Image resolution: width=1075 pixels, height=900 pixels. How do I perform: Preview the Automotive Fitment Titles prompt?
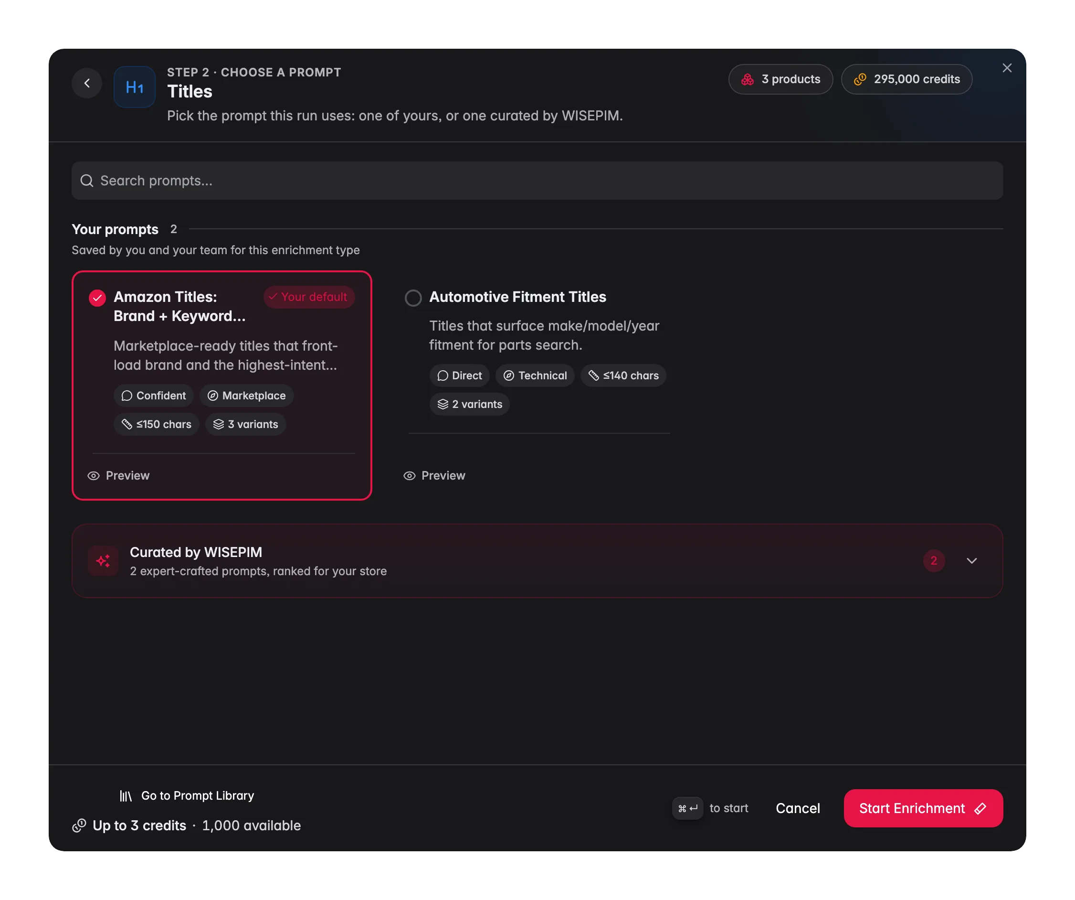tap(434, 476)
